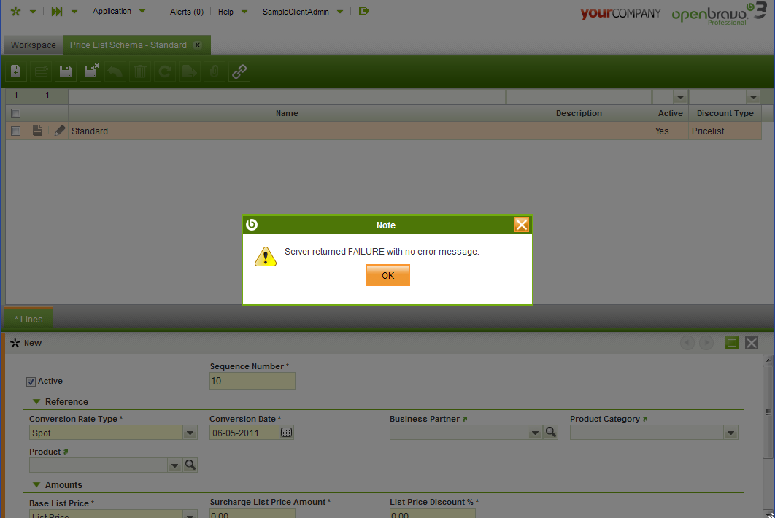Image resolution: width=775 pixels, height=518 pixels.
Task: Open Product search magnifier
Action: (x=190, y=465)
